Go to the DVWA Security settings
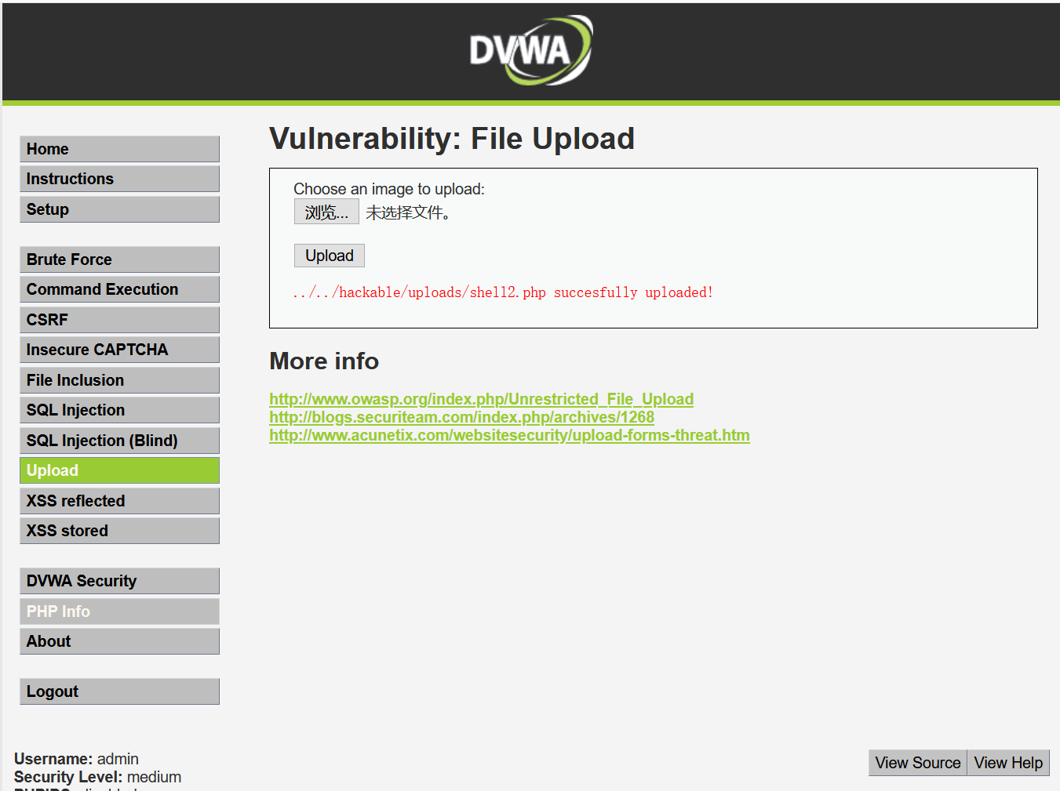 (119, 581)
